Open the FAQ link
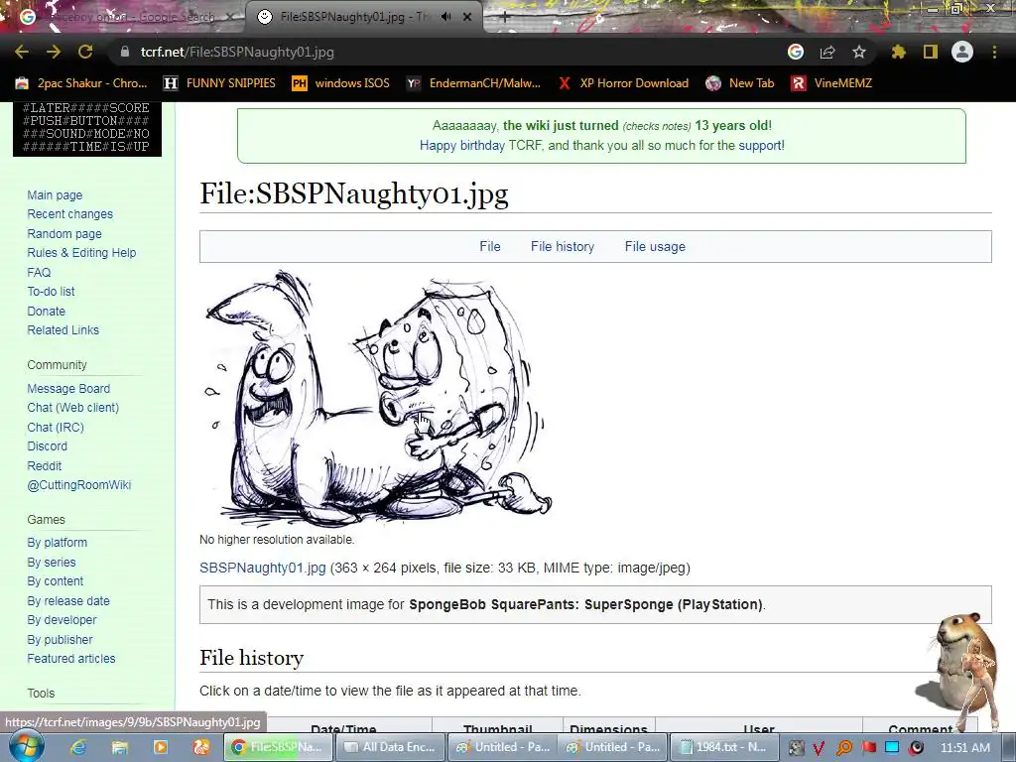The width and height of the screenshot is (1016, 762). pos(39,272)
